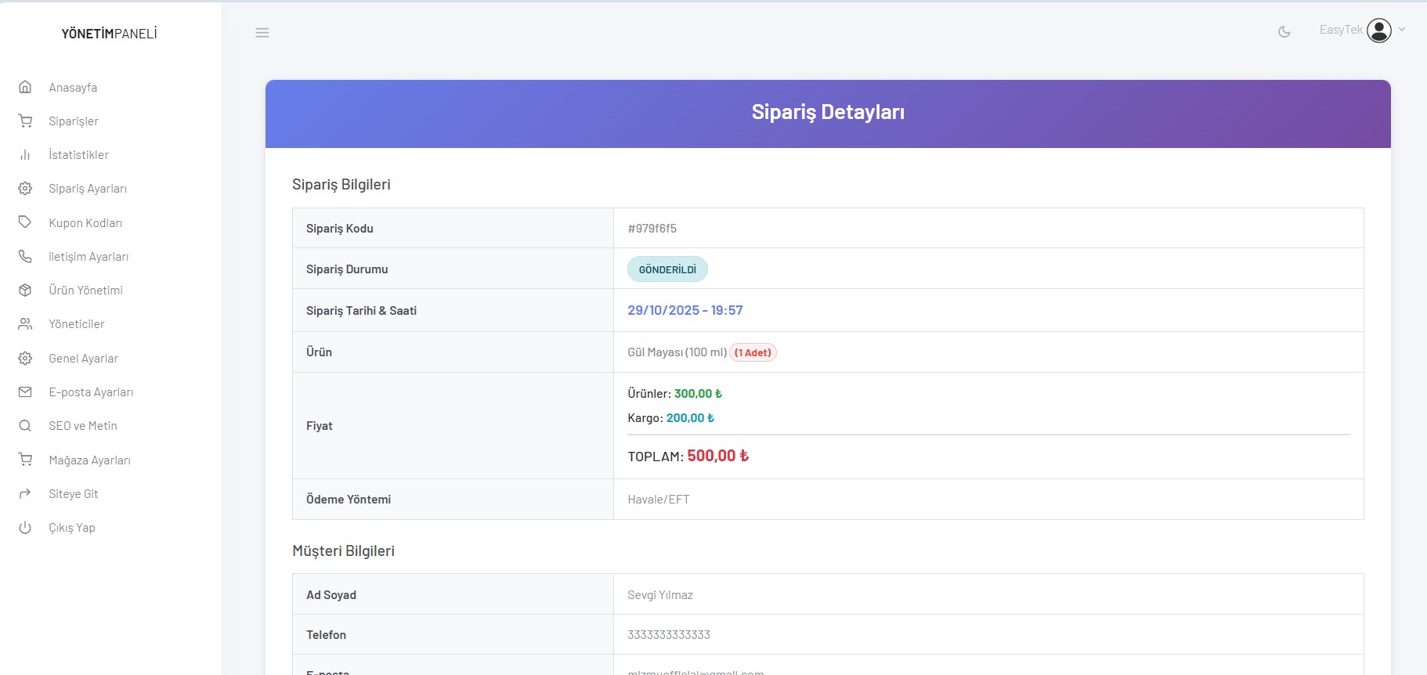Viewport: 1427px width, 675px height.
Task: Open the Kupon Kodları menu item
Action: pyautogui.click(x=85, y=223)
